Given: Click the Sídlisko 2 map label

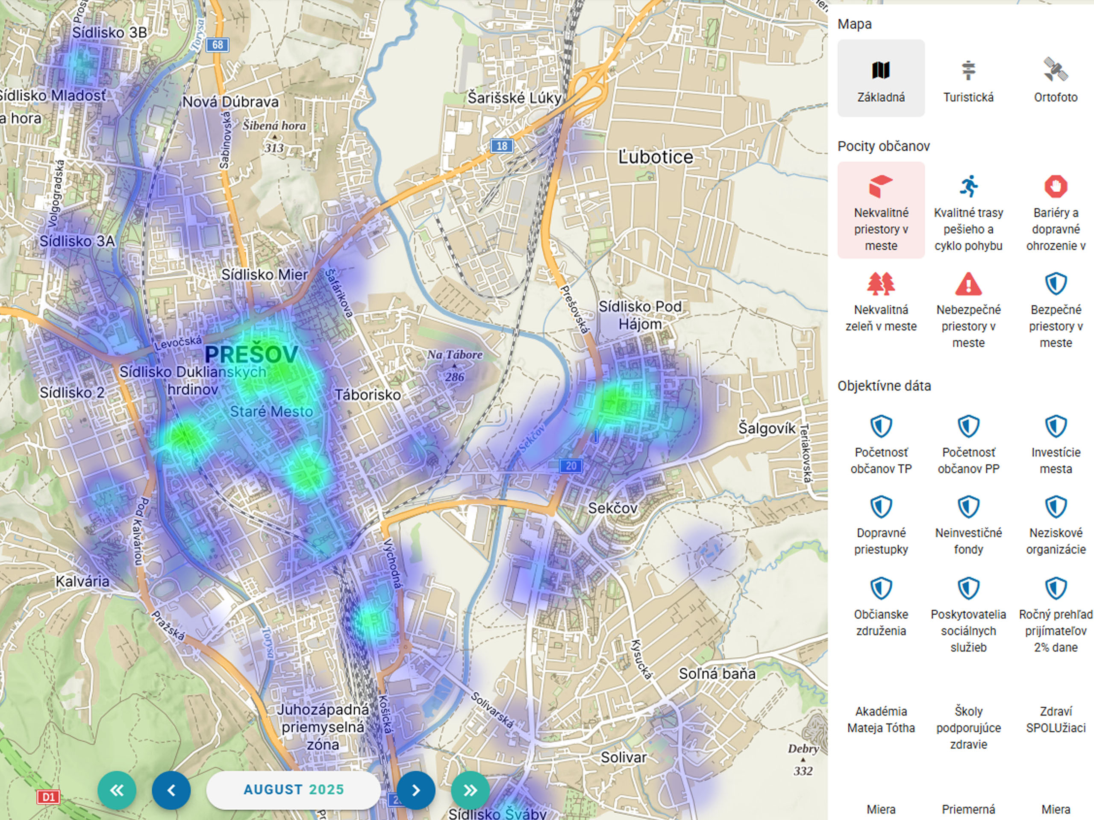Looking at the screenshot, I should (x=72, y=392).
